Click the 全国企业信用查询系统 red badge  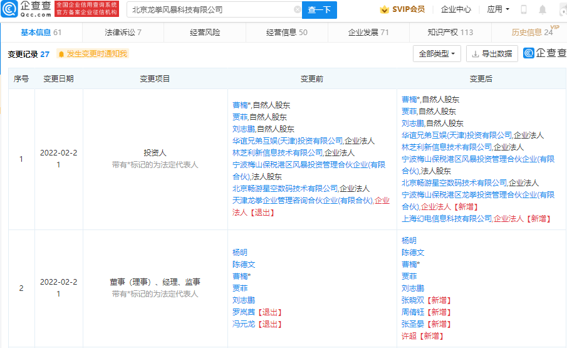87,9
